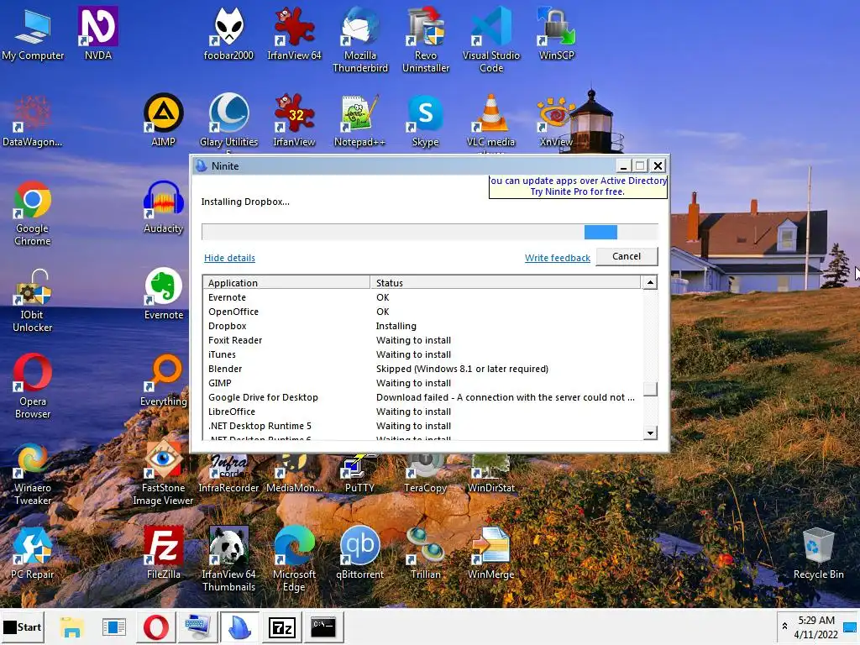This screenshot has height=645, width=860.
Task: Select the Evernote desktop shortcut
Action: [164, 293]
